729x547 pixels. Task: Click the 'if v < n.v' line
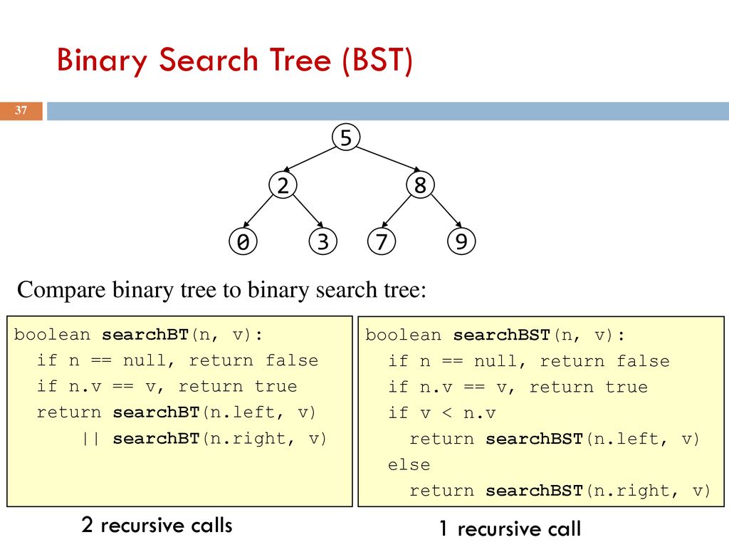[x=442, y=413]
